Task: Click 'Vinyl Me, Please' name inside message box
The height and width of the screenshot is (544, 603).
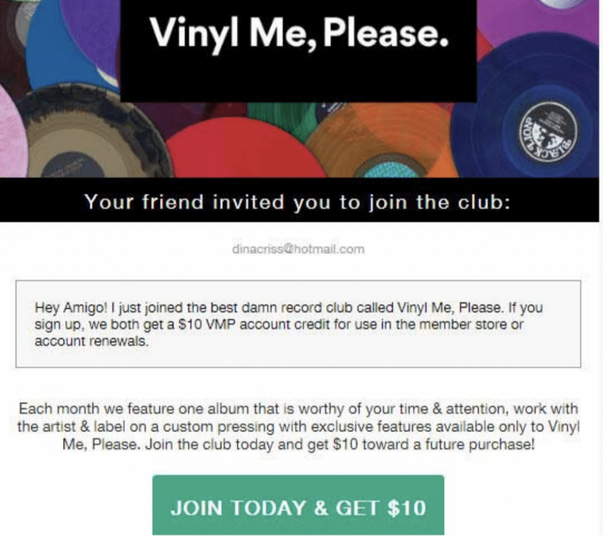Action: pyautogui.click(x=449, y=307)
